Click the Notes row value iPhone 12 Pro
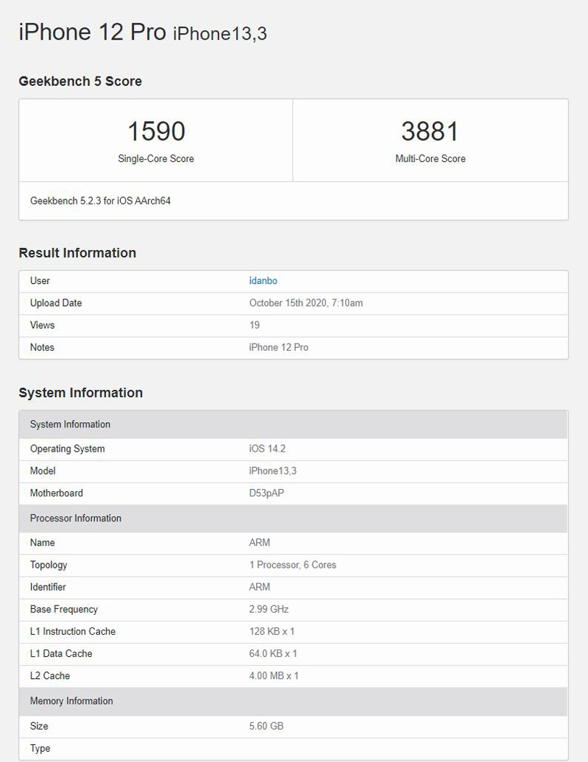Viewport: 588px width, 762px height. coord(278,347)
